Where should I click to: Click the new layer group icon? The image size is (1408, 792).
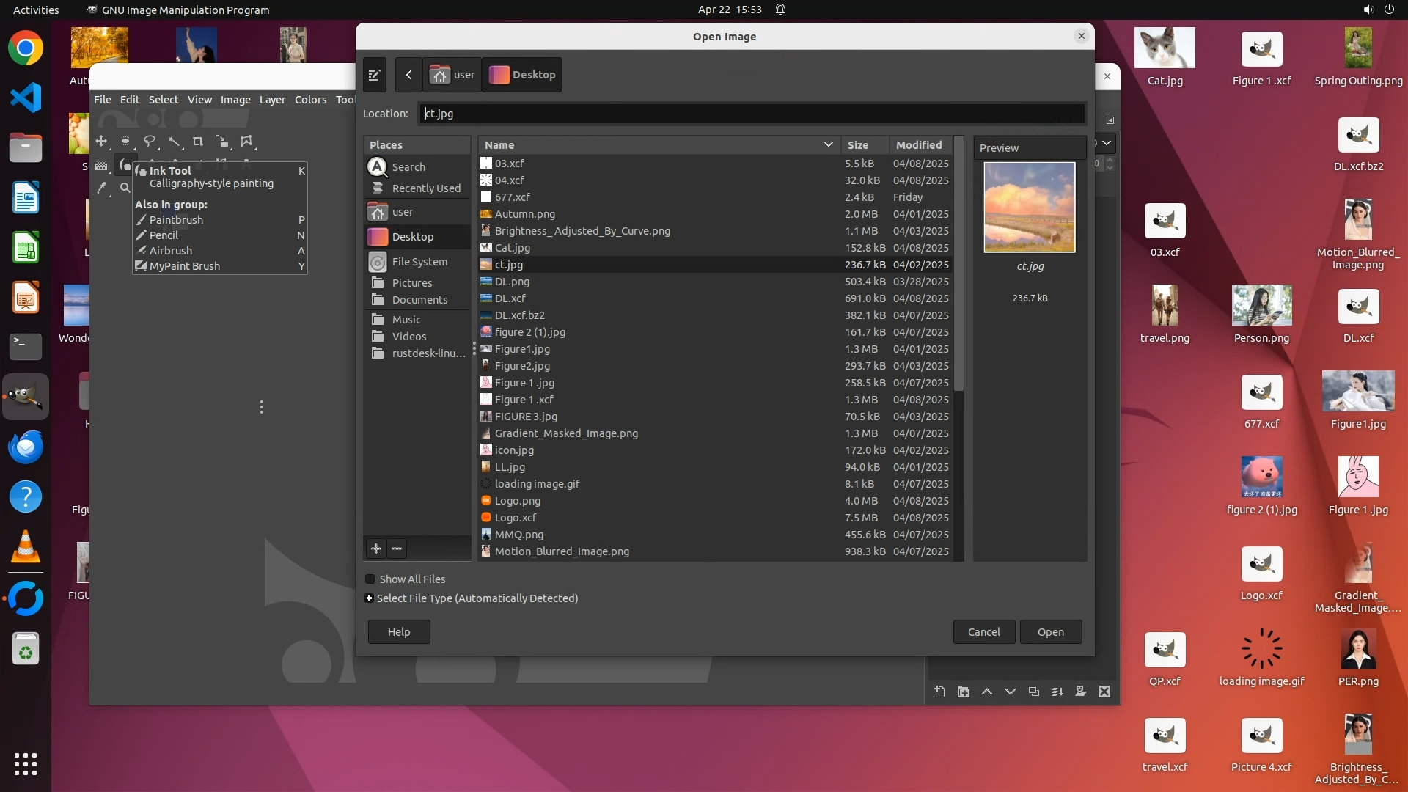click(963, 692)
